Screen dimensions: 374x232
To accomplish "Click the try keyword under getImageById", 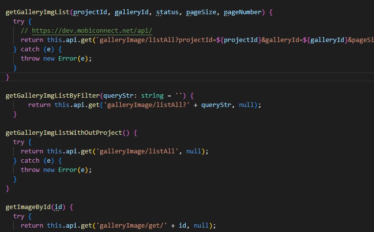I will coord(19,216).
